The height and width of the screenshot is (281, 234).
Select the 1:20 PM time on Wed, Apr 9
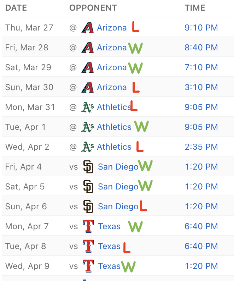coord(201,266)
